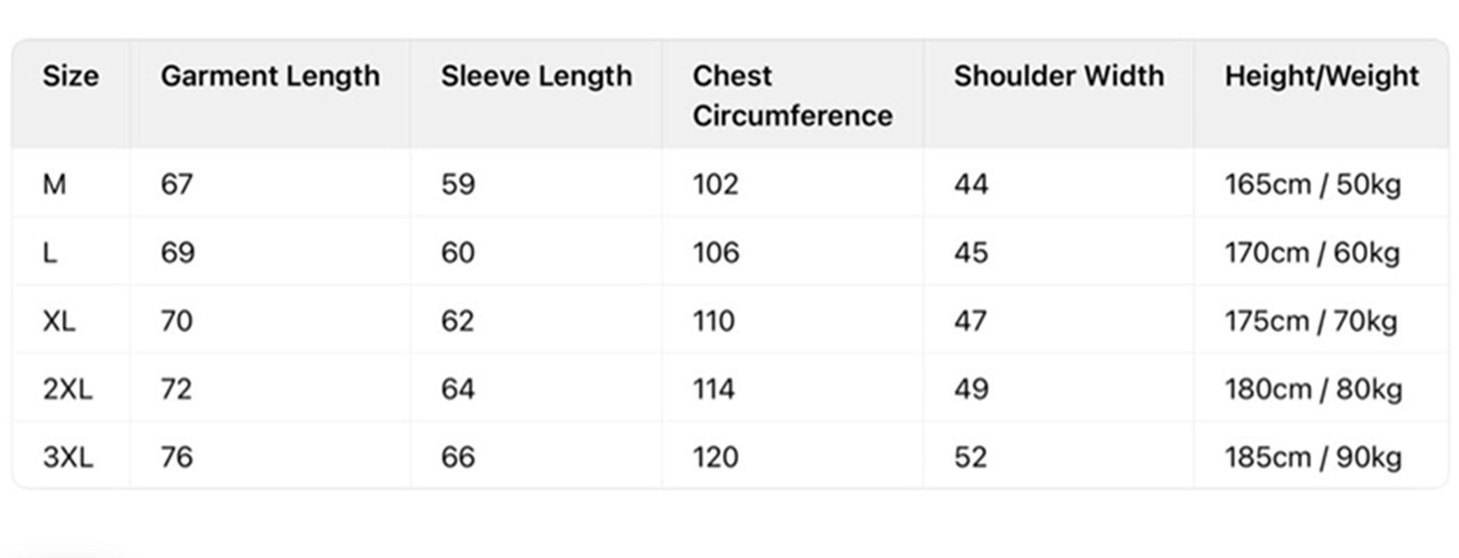Screen dimensions: 1459x558
Task: Click the Size column header
Action: coord(70,76)
